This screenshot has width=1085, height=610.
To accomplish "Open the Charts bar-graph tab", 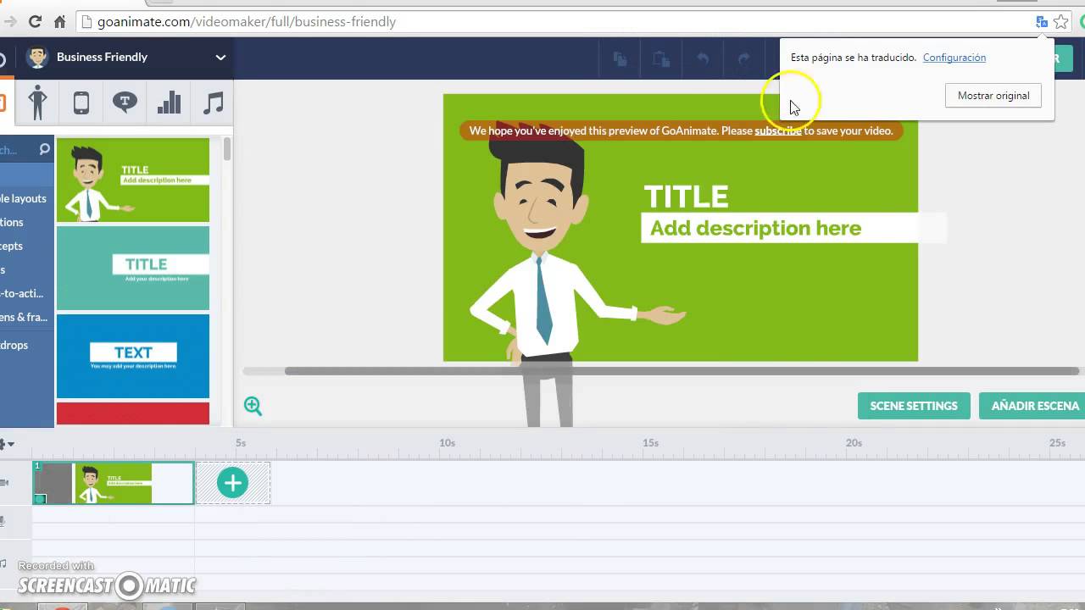I will (170, 103).
